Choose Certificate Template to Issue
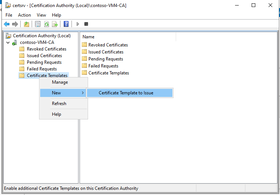 pyautogui.click(x=126, y=93)
